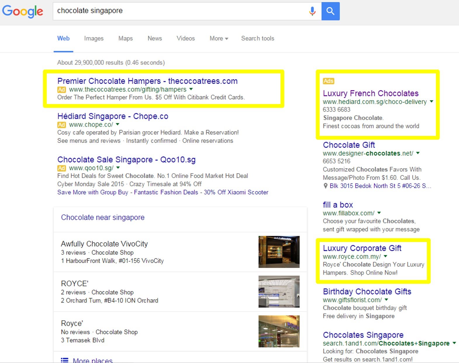Click the voice search microphone icon
The image size is (459, 363).
[x=312, y=11]
